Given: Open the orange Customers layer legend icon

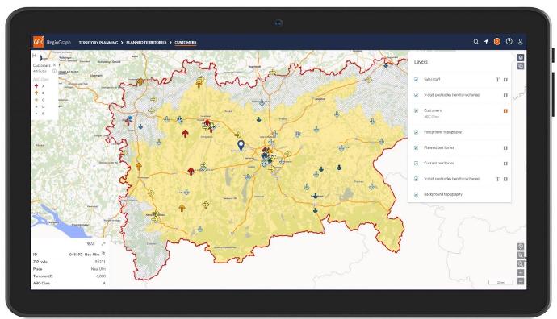Looking at the screenshot, I should point(505,111).
